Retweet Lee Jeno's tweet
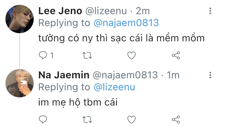The height and width of the screenshot is (127, 225). (x=87, y=55)
